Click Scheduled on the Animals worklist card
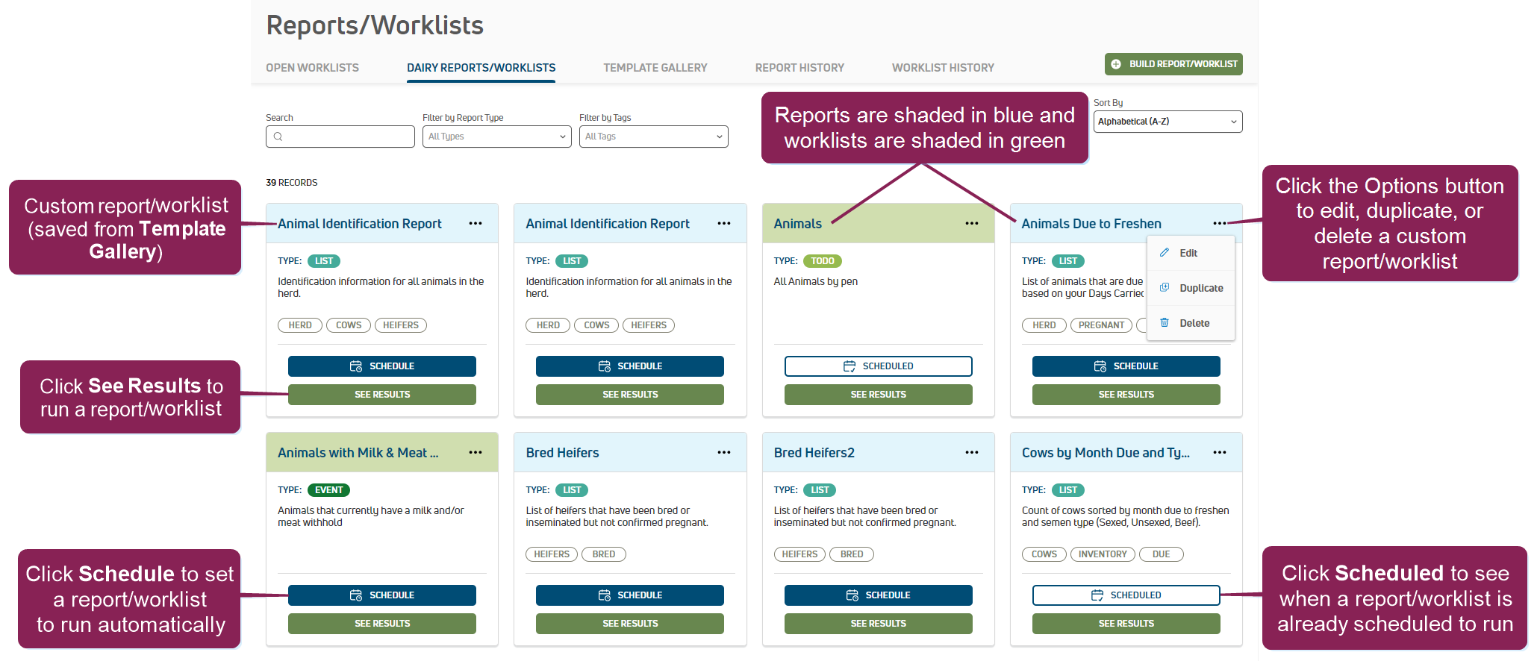Image resolution: width=1540 pixels, height=661 pixels. (x=878, y=366)
